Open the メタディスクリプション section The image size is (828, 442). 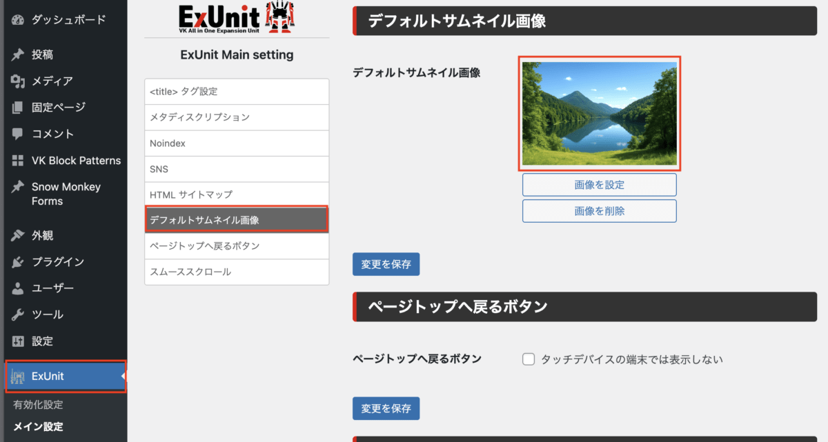(x=237, y=117)
